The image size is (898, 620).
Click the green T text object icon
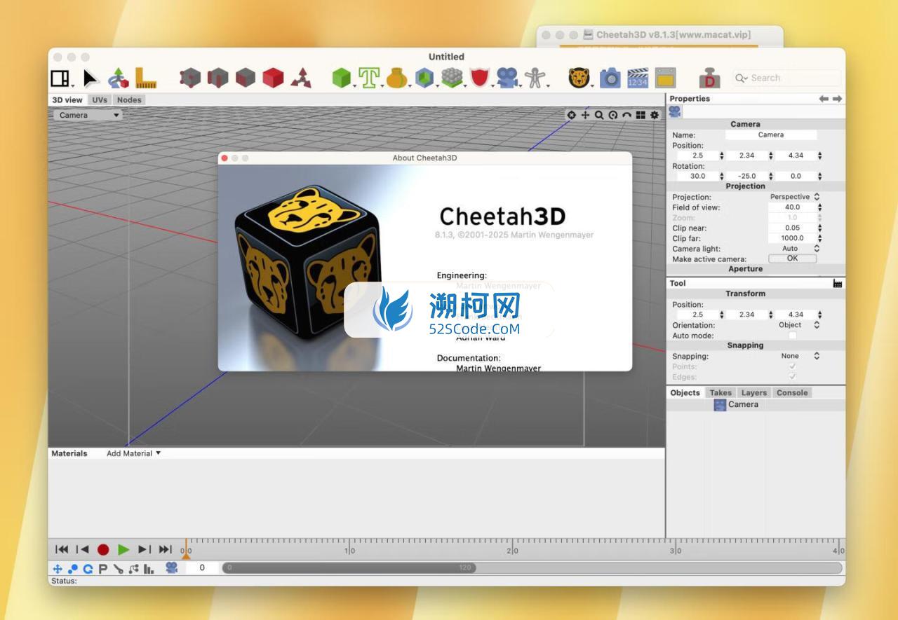(369, 78)
